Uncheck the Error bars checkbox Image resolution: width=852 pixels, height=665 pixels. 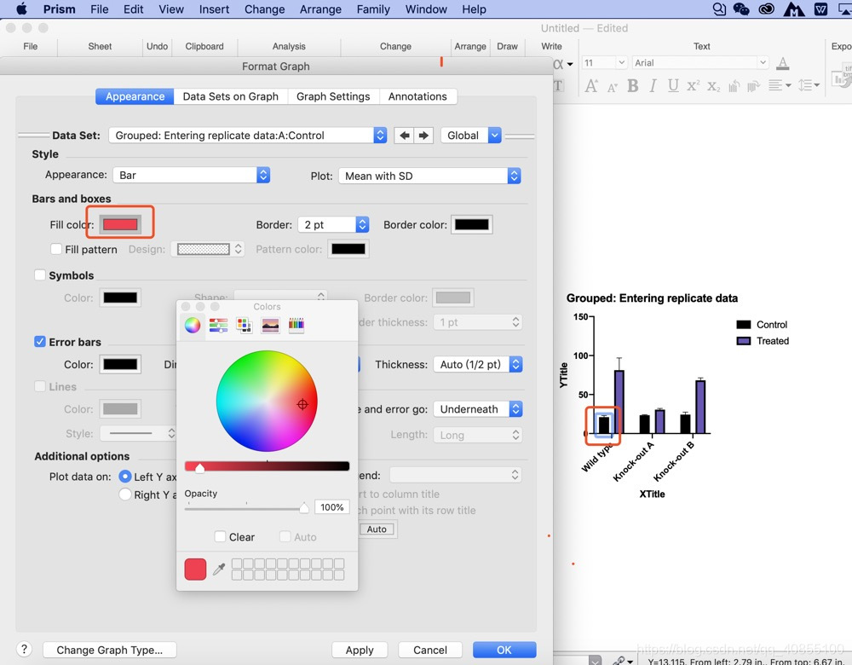(x=40, y=342)
